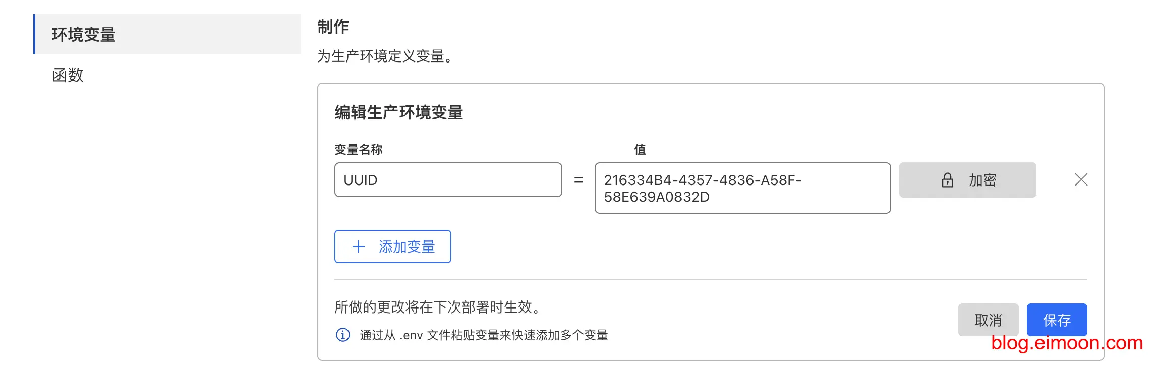Click the X to remove the UUID variable
Viewport: 1159px width, 369px height.
click(1080, 180)
